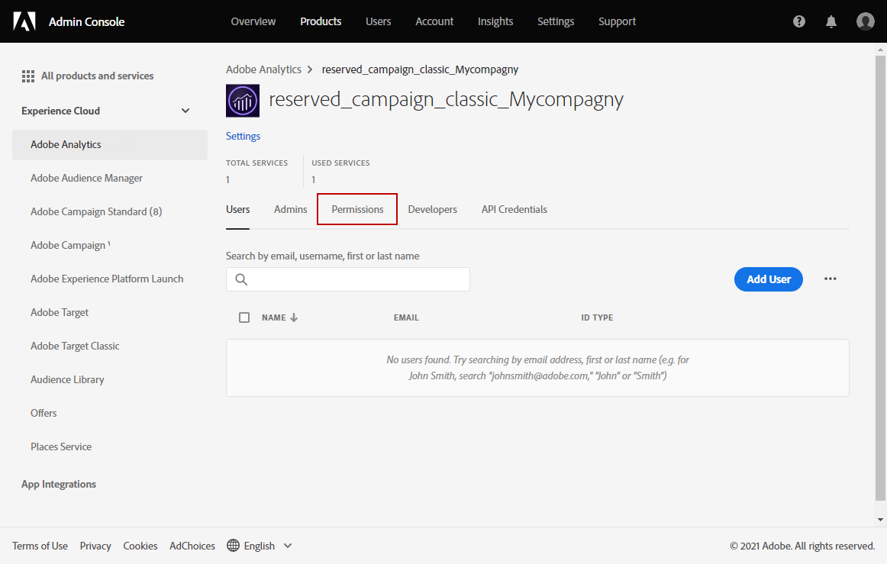
Task: Open the more options ellipsis
Action: [830, 279]
